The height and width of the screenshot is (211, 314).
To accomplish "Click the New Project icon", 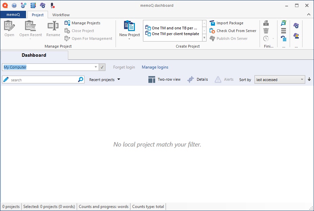I will [129, 26].
